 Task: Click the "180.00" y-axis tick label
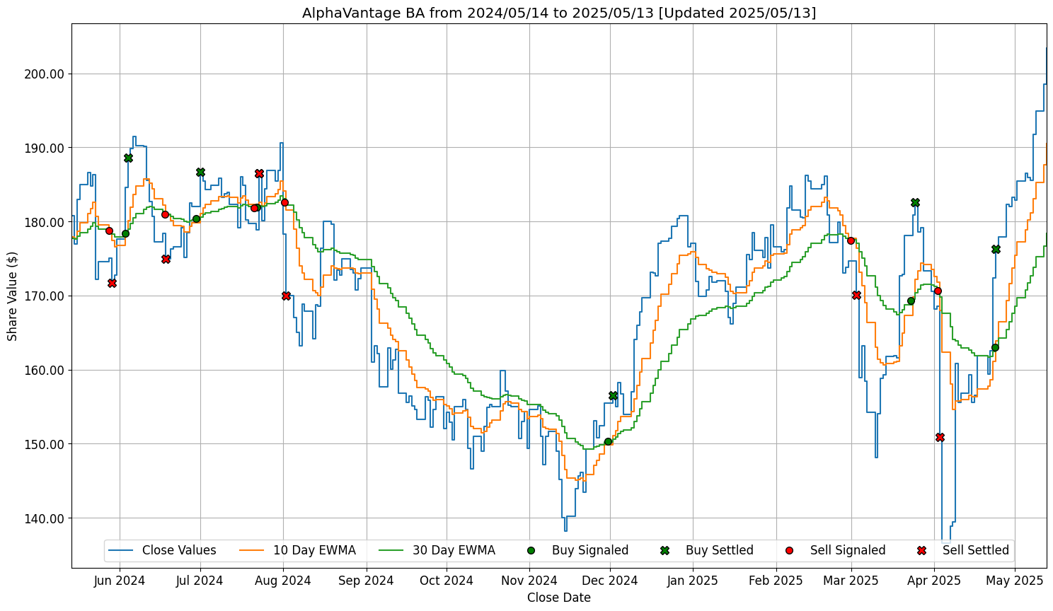point(45,222)
